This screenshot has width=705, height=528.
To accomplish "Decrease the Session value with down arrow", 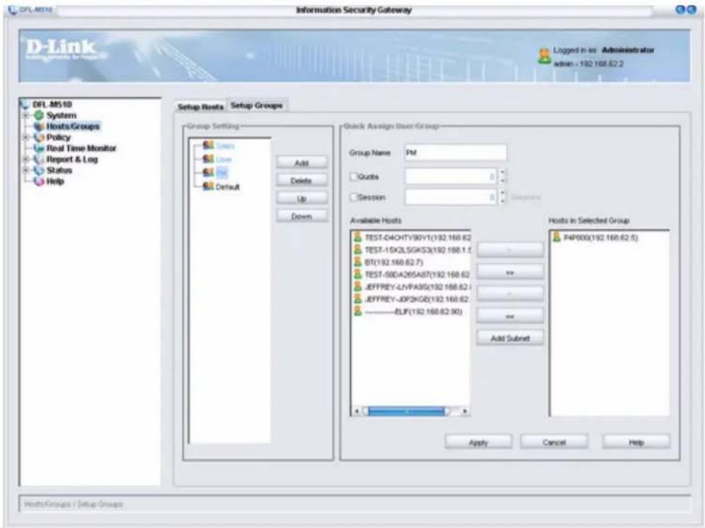I will click(x=503, y=201).
